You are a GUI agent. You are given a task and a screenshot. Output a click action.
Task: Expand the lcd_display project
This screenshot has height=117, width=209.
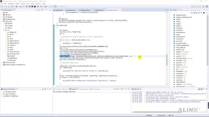[2, 17]
